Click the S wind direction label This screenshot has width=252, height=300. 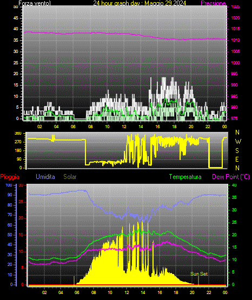click(x=237, y=151)
